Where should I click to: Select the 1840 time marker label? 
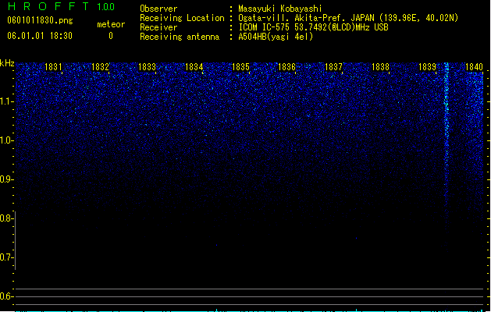pyautogui.click(x=474, y=67)
